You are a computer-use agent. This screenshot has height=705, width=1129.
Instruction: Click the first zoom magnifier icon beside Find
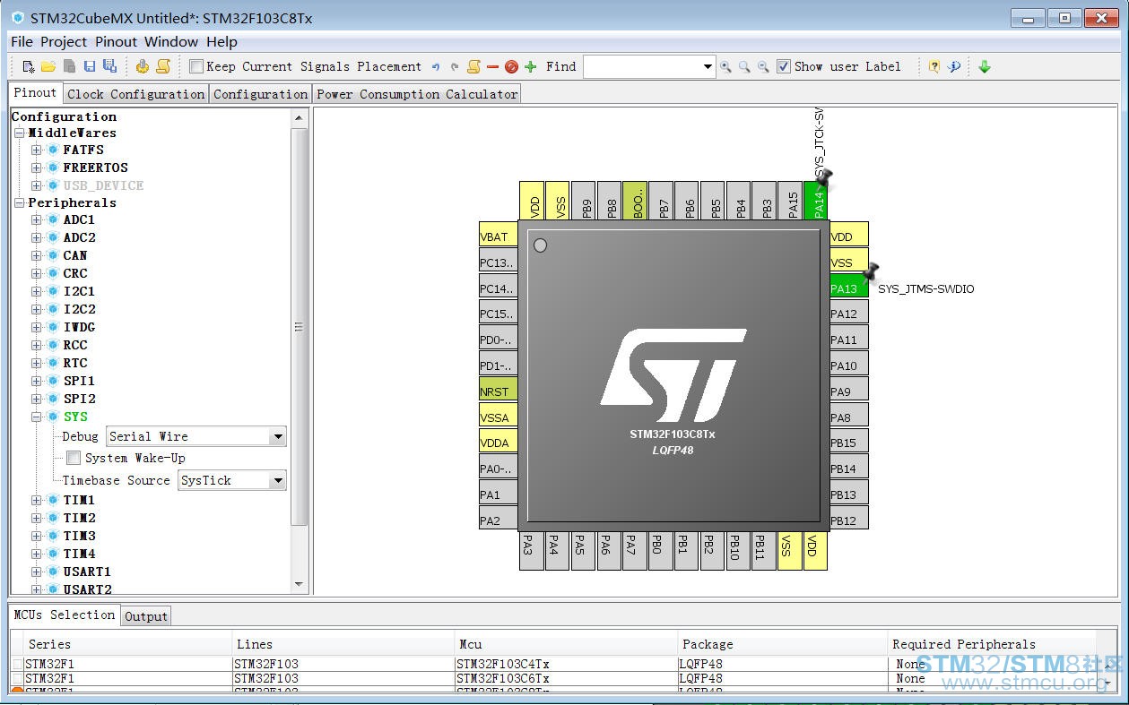[725, 67]
